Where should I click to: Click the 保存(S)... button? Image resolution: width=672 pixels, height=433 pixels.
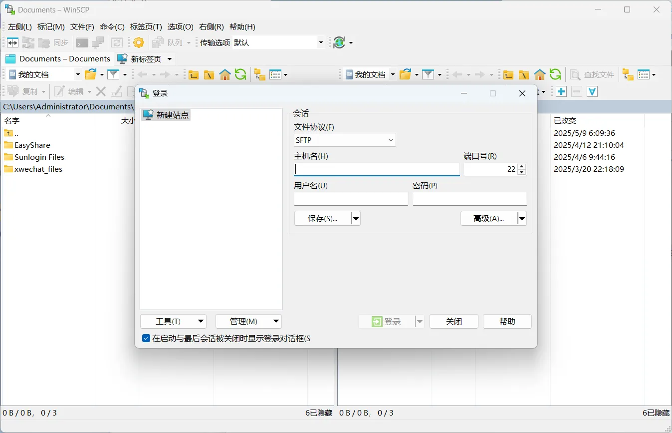[x=323, y=218]
